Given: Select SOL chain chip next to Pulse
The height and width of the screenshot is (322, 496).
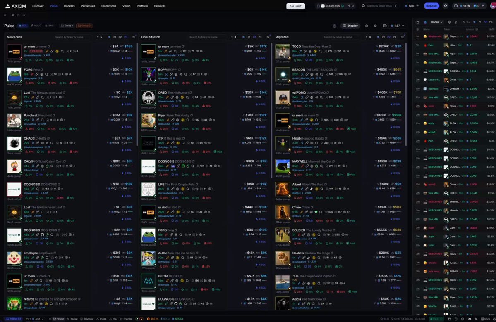Looking at the screenshot, I should [23, 26].
